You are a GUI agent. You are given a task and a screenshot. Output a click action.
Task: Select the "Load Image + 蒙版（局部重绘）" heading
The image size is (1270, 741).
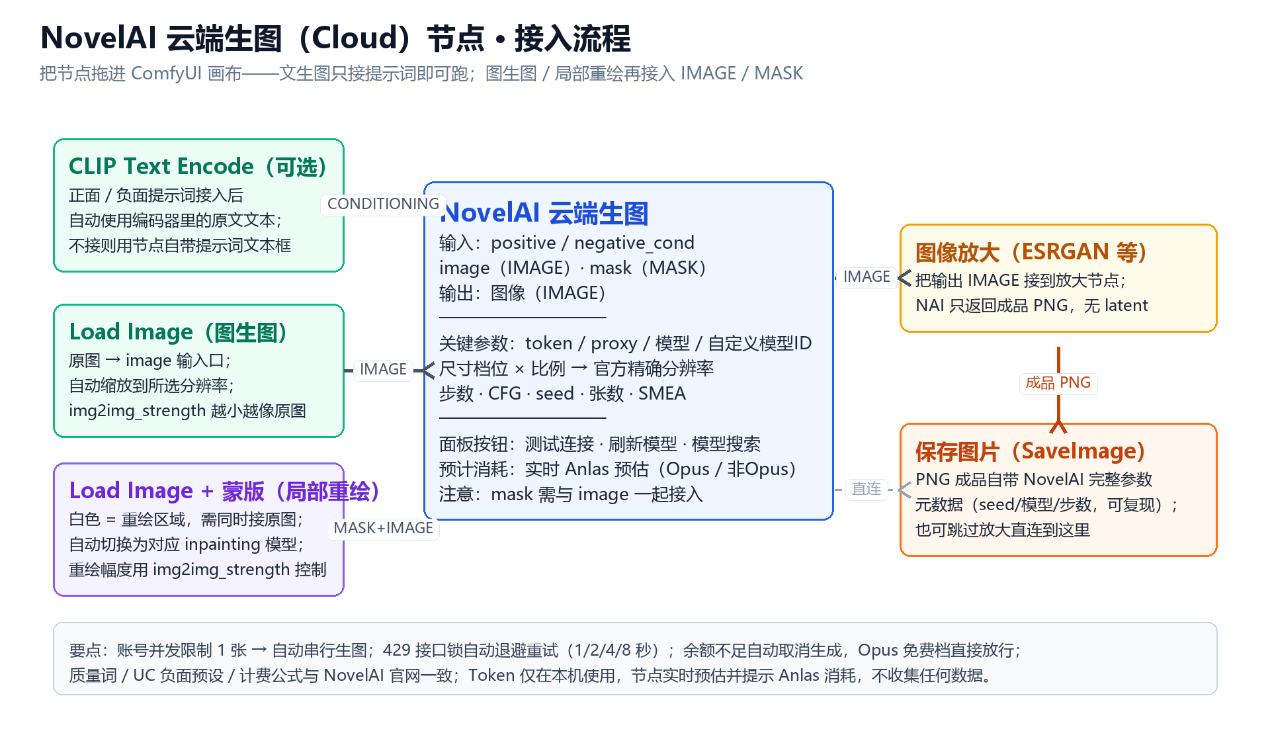point(226,490)
